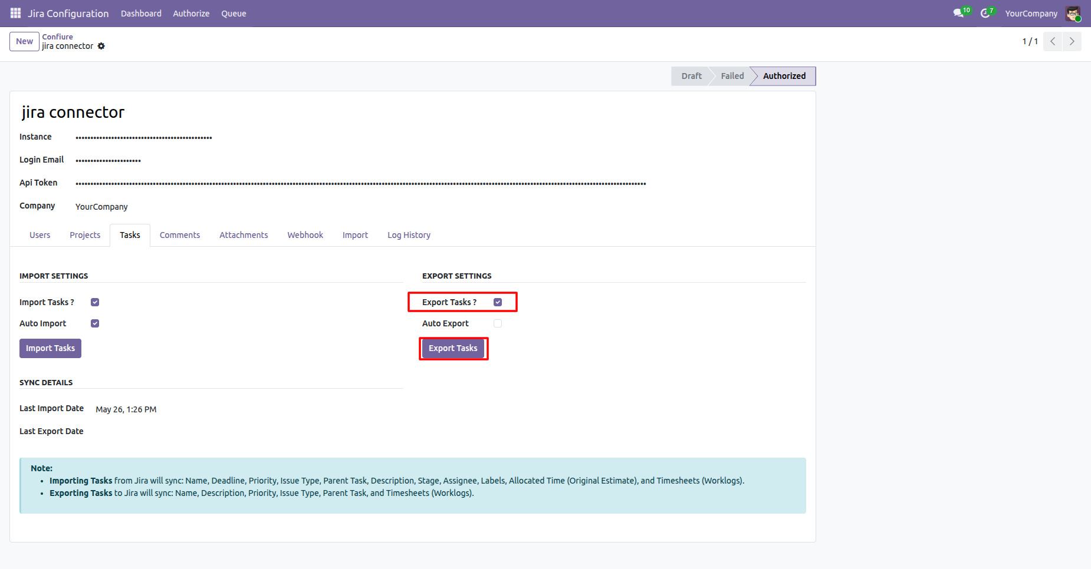Open the user avatar menu

click(x=1073, y=14)
